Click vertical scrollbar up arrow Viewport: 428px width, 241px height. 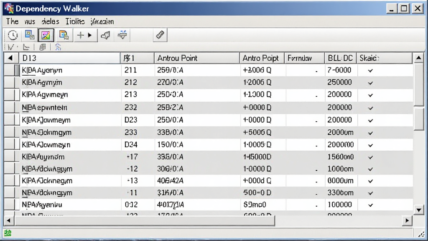pos(418,58)
